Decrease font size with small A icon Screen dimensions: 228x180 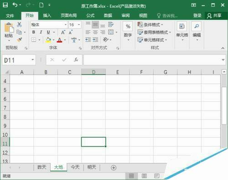pyautogui.click(x=71, y=32)
